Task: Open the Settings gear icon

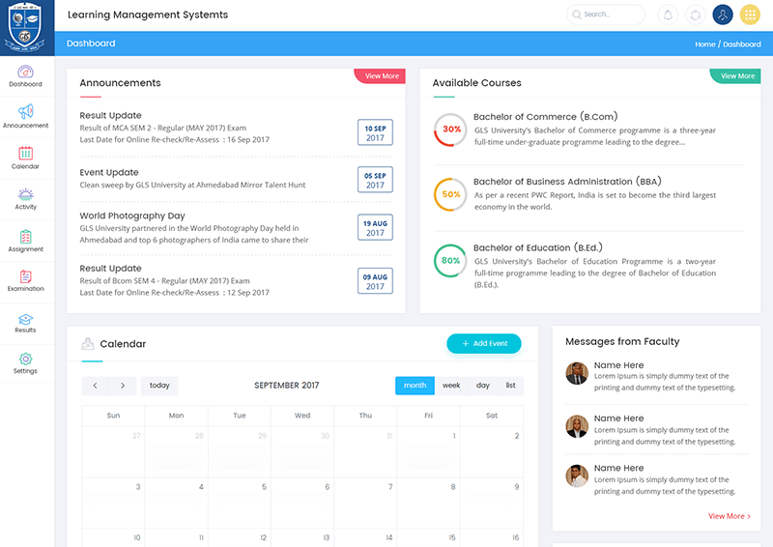Action: (x=26, y=360)
